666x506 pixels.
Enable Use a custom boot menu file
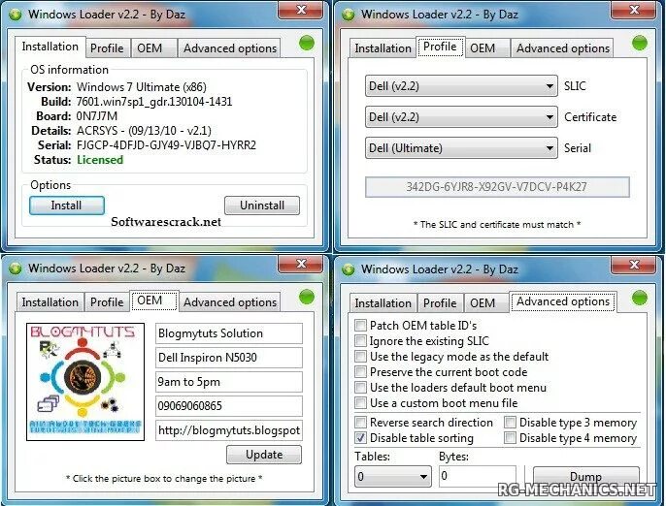point(360,403)
